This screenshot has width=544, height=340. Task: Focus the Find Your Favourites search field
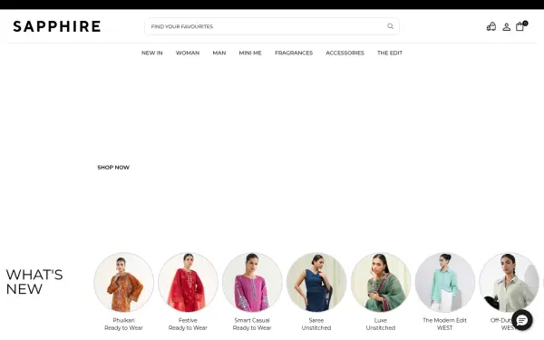pos(272,26)
